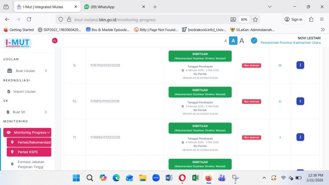
Task: Click the Sign in button
Action: coord(293,20)
